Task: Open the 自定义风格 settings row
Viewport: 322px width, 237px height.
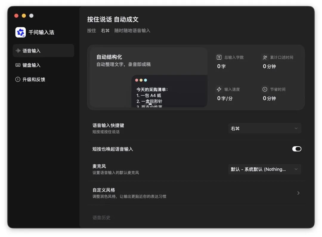Action: point(197,193)
